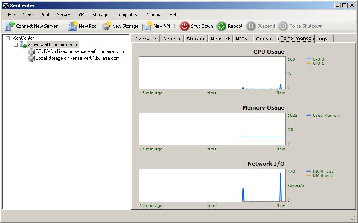Click inside the CPU Usage graph
The image size is (358, 223).
pyautogui.click(x=212, y=73)
